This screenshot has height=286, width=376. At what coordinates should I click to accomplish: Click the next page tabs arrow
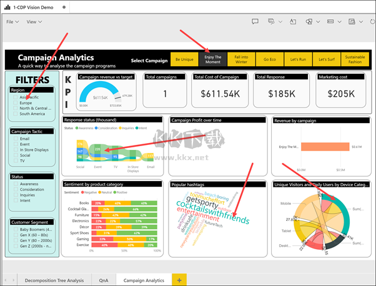[x=14, y=280]
